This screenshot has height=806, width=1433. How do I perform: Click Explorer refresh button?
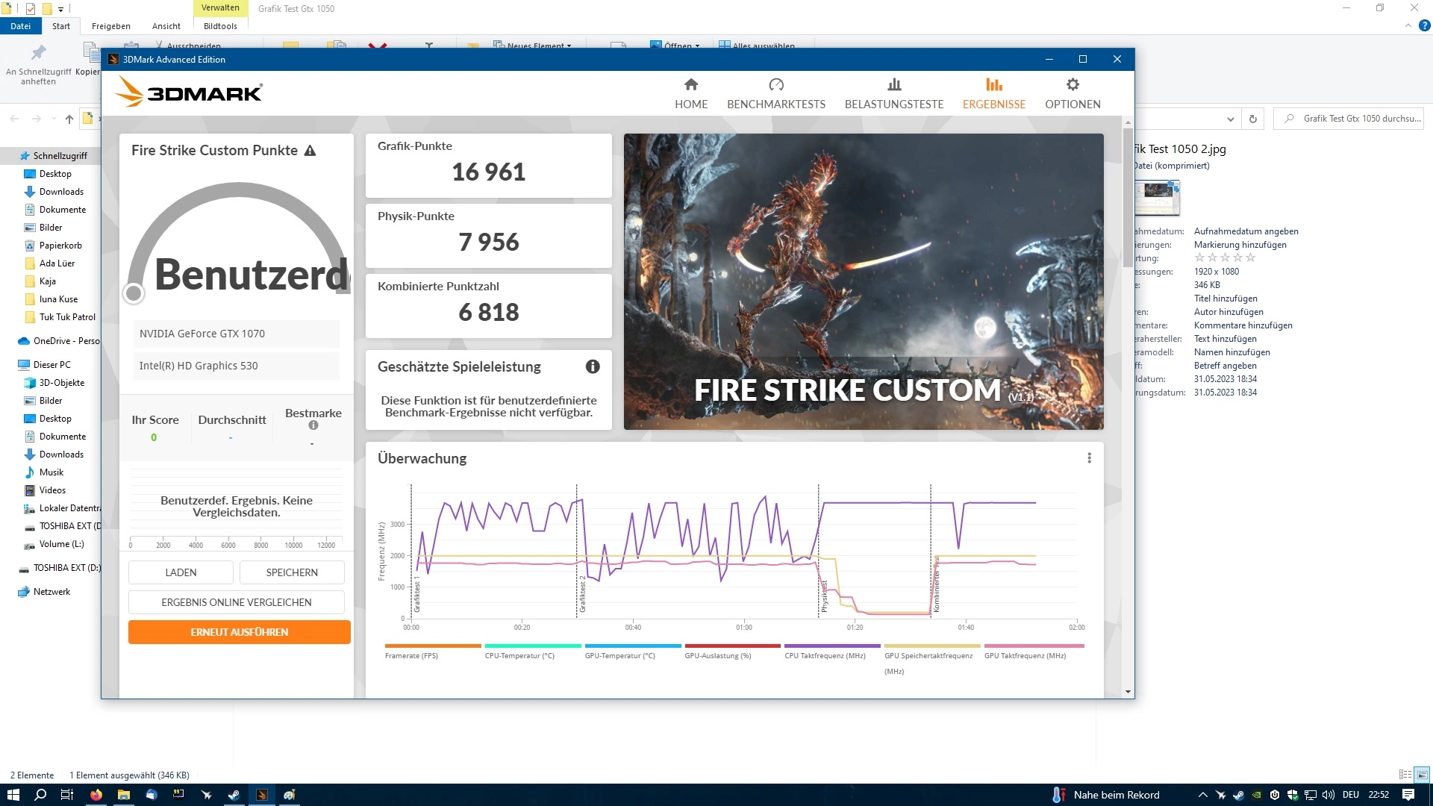point(1253,119)
